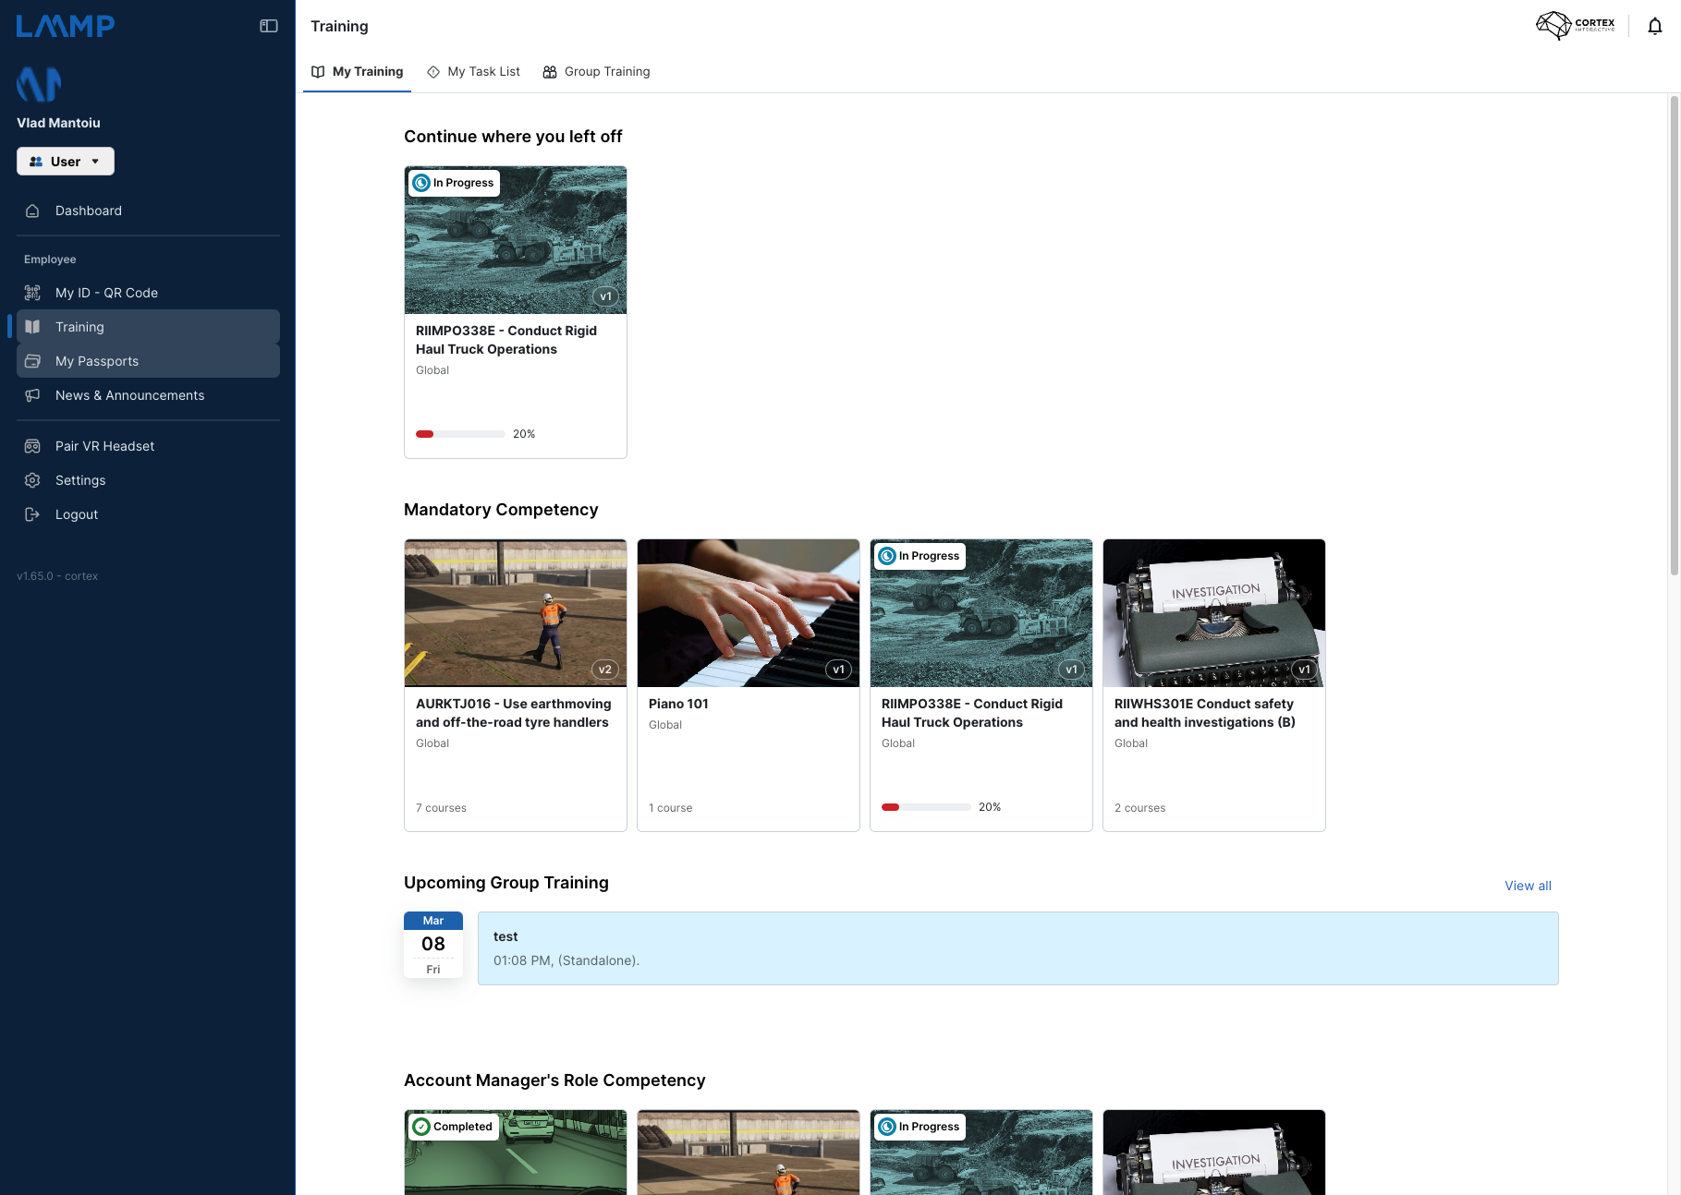This screenshot has width=1681, height=1195.
Task: Click the LAMP logo in sidebar
Action: (66, 26)
